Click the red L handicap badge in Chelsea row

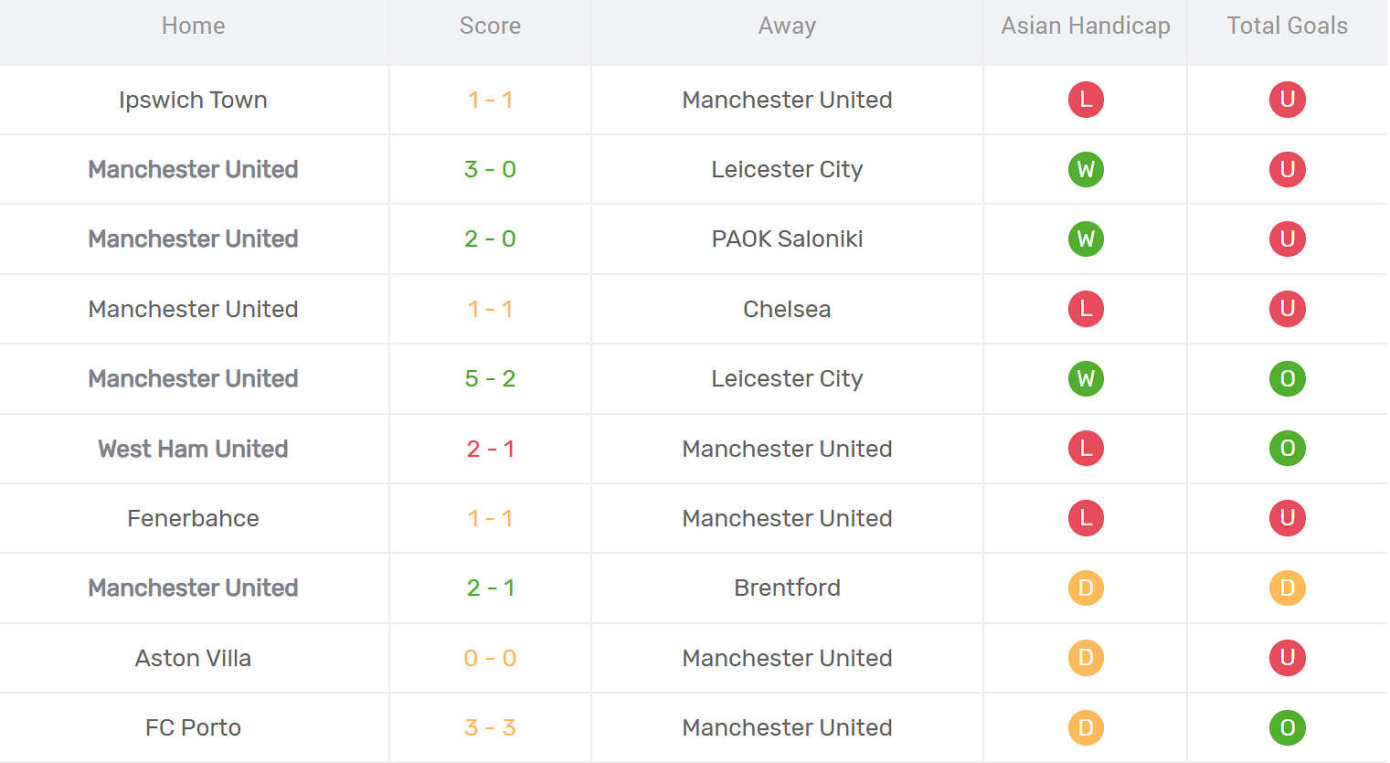click(x=1086, y=309)
